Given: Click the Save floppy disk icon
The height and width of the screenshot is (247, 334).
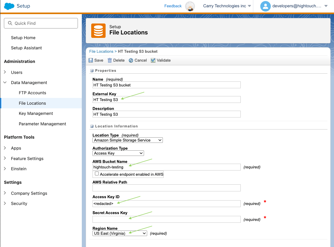Looking at the screenshot, I should tap(91, 60).
